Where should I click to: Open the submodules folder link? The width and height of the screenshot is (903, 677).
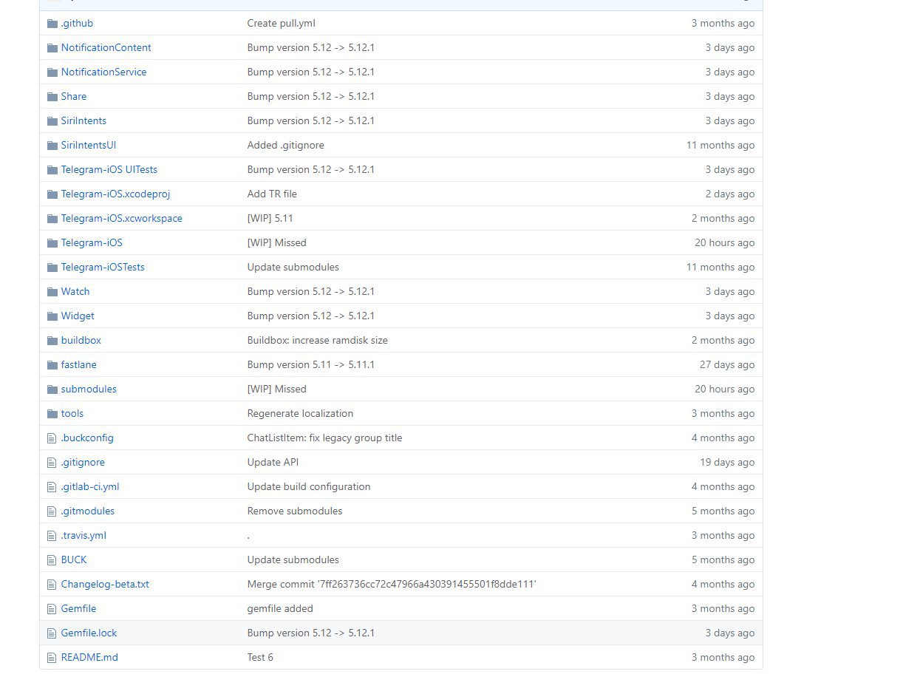click(x=89, y=389)
